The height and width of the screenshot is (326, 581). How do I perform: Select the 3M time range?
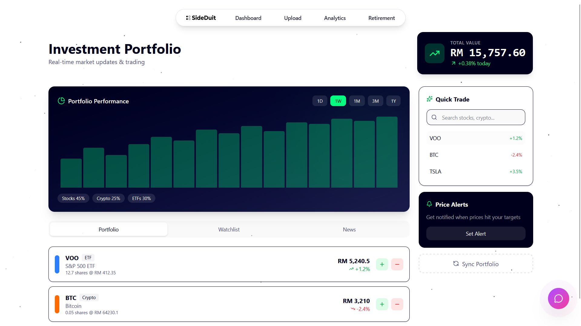375,101
